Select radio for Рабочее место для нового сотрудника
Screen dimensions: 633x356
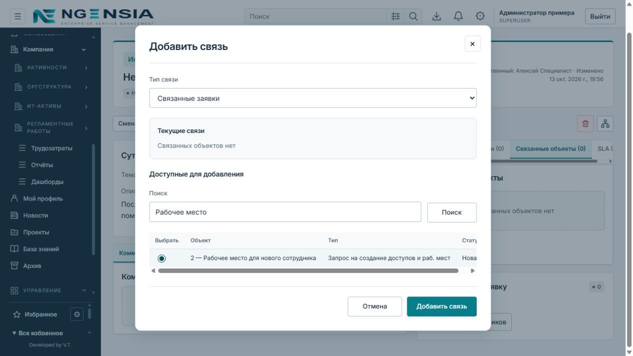pos(161,258)
